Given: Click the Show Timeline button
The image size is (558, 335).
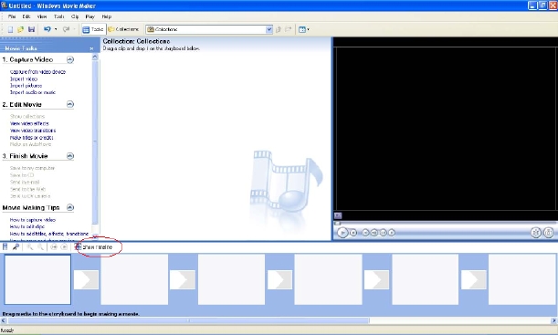Looking at the screenshot, I should click(x=93, y=247).
